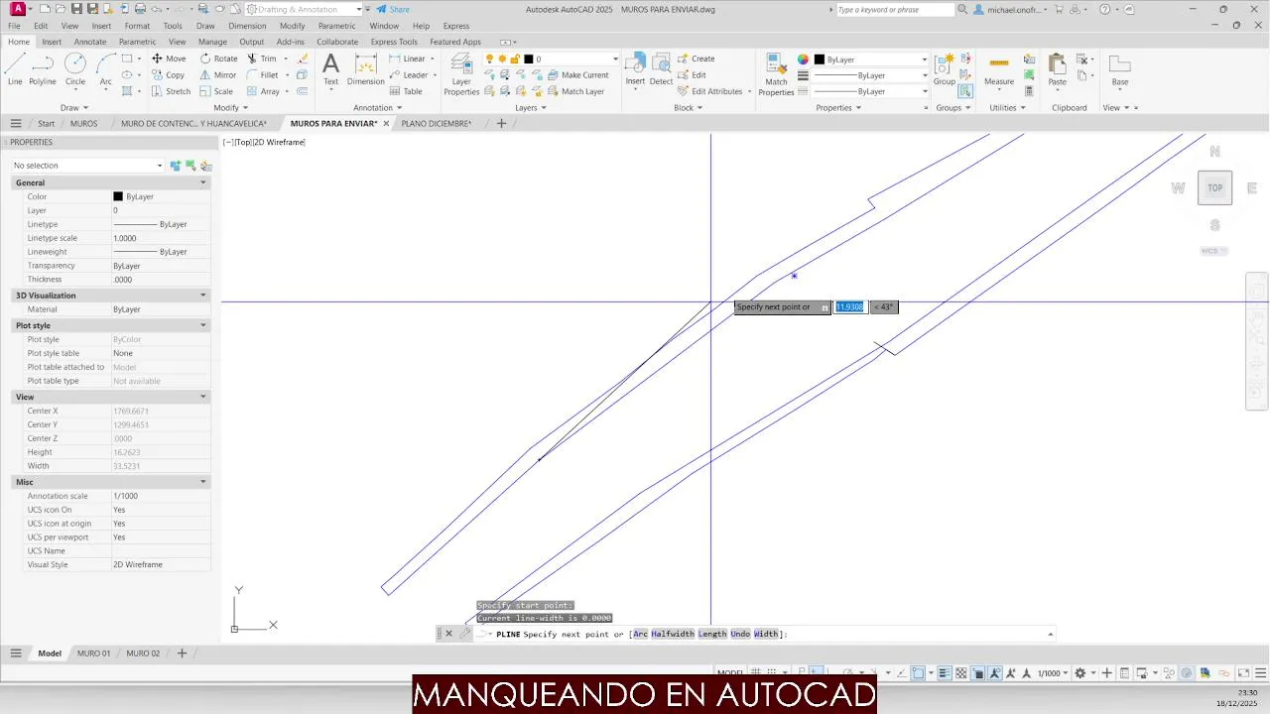
Task: Open the Group tool
Action: (x=945, y=69)
